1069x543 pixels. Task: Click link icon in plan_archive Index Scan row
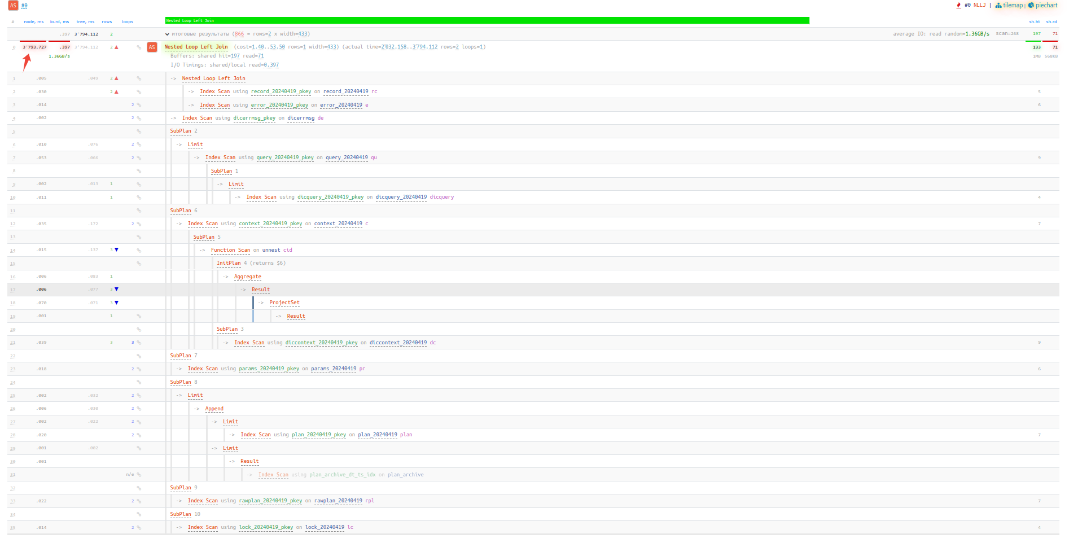tap(139, 475)
